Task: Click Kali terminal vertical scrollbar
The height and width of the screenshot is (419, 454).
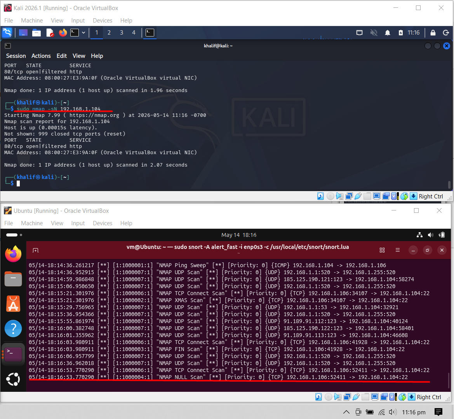Action: (x=449, y=184)
